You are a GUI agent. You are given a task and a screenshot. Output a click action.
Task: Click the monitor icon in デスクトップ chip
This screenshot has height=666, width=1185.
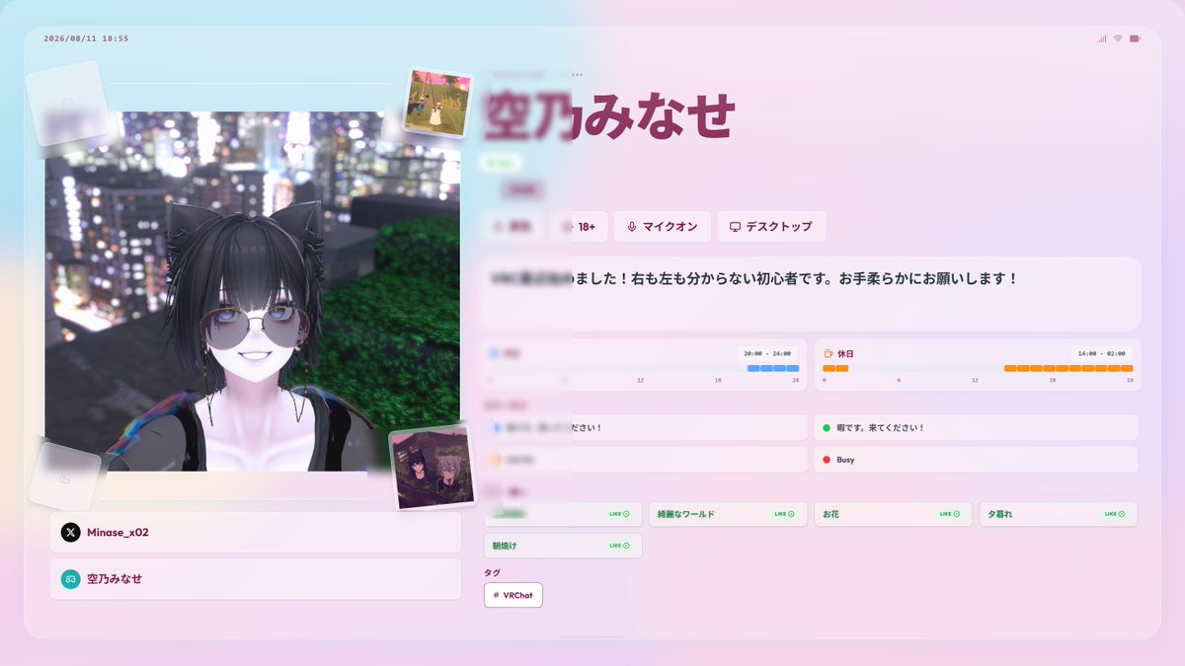pyautogui.click(x=735, y=226)
